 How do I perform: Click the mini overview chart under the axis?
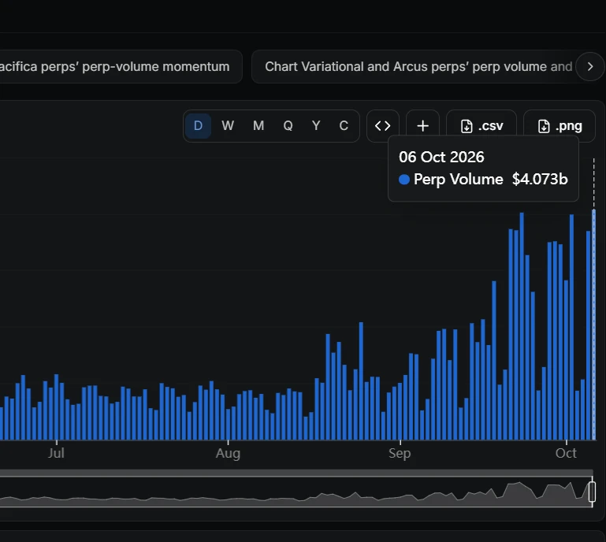tap(296, 493)
